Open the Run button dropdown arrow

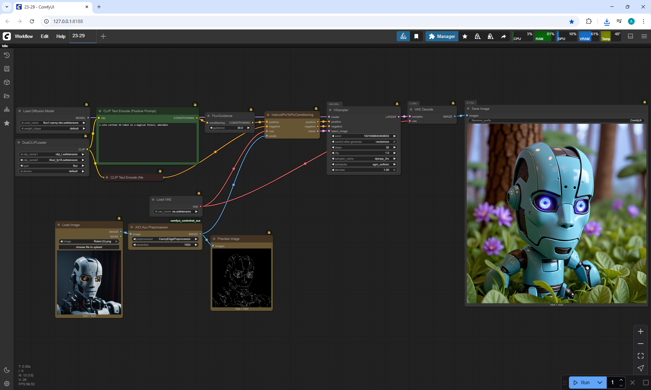(600, 383)
